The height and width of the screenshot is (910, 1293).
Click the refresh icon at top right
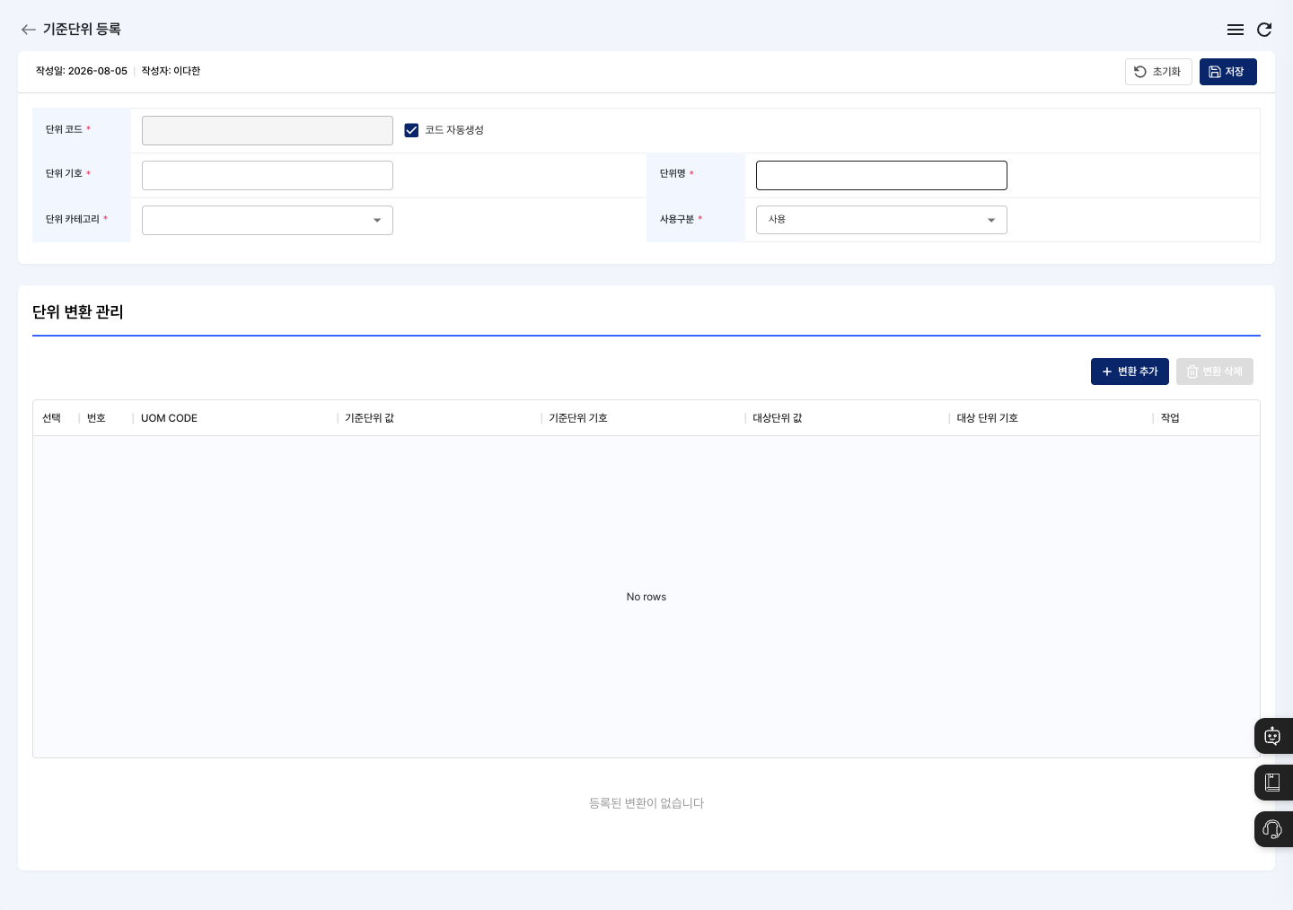1264,30
